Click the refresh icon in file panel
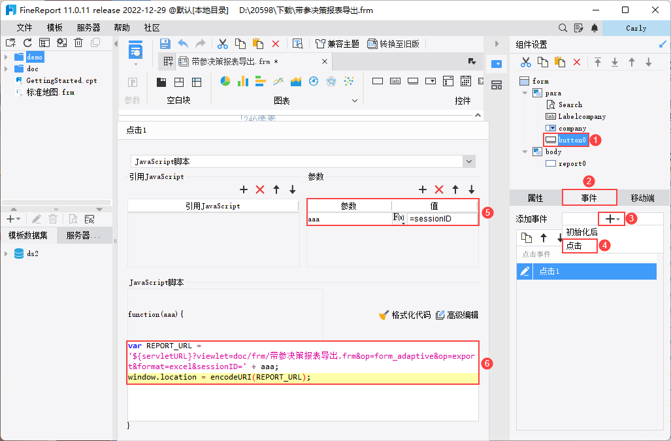The image size is (671, 441). (28, 42)
